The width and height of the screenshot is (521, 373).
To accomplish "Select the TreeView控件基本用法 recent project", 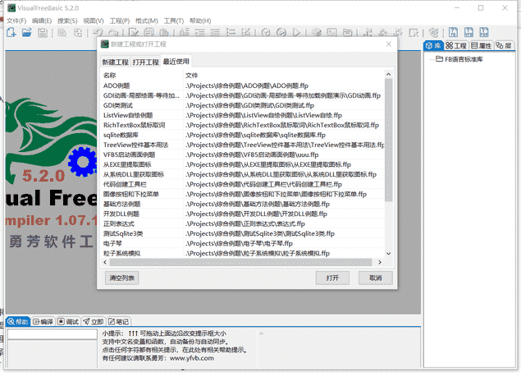I will click(x=243, y=145).
